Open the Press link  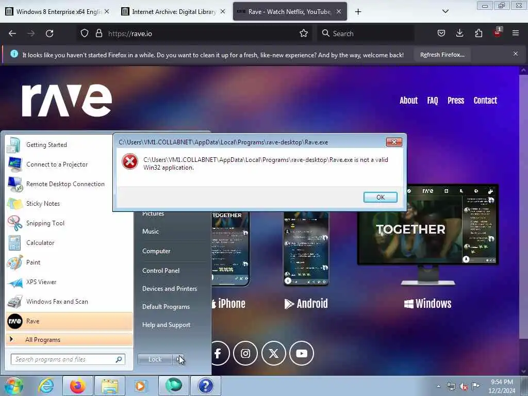(x=456, y=101)
